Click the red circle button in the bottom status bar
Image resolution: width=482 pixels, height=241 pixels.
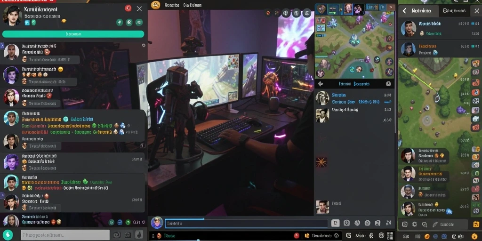pos(297,236)
